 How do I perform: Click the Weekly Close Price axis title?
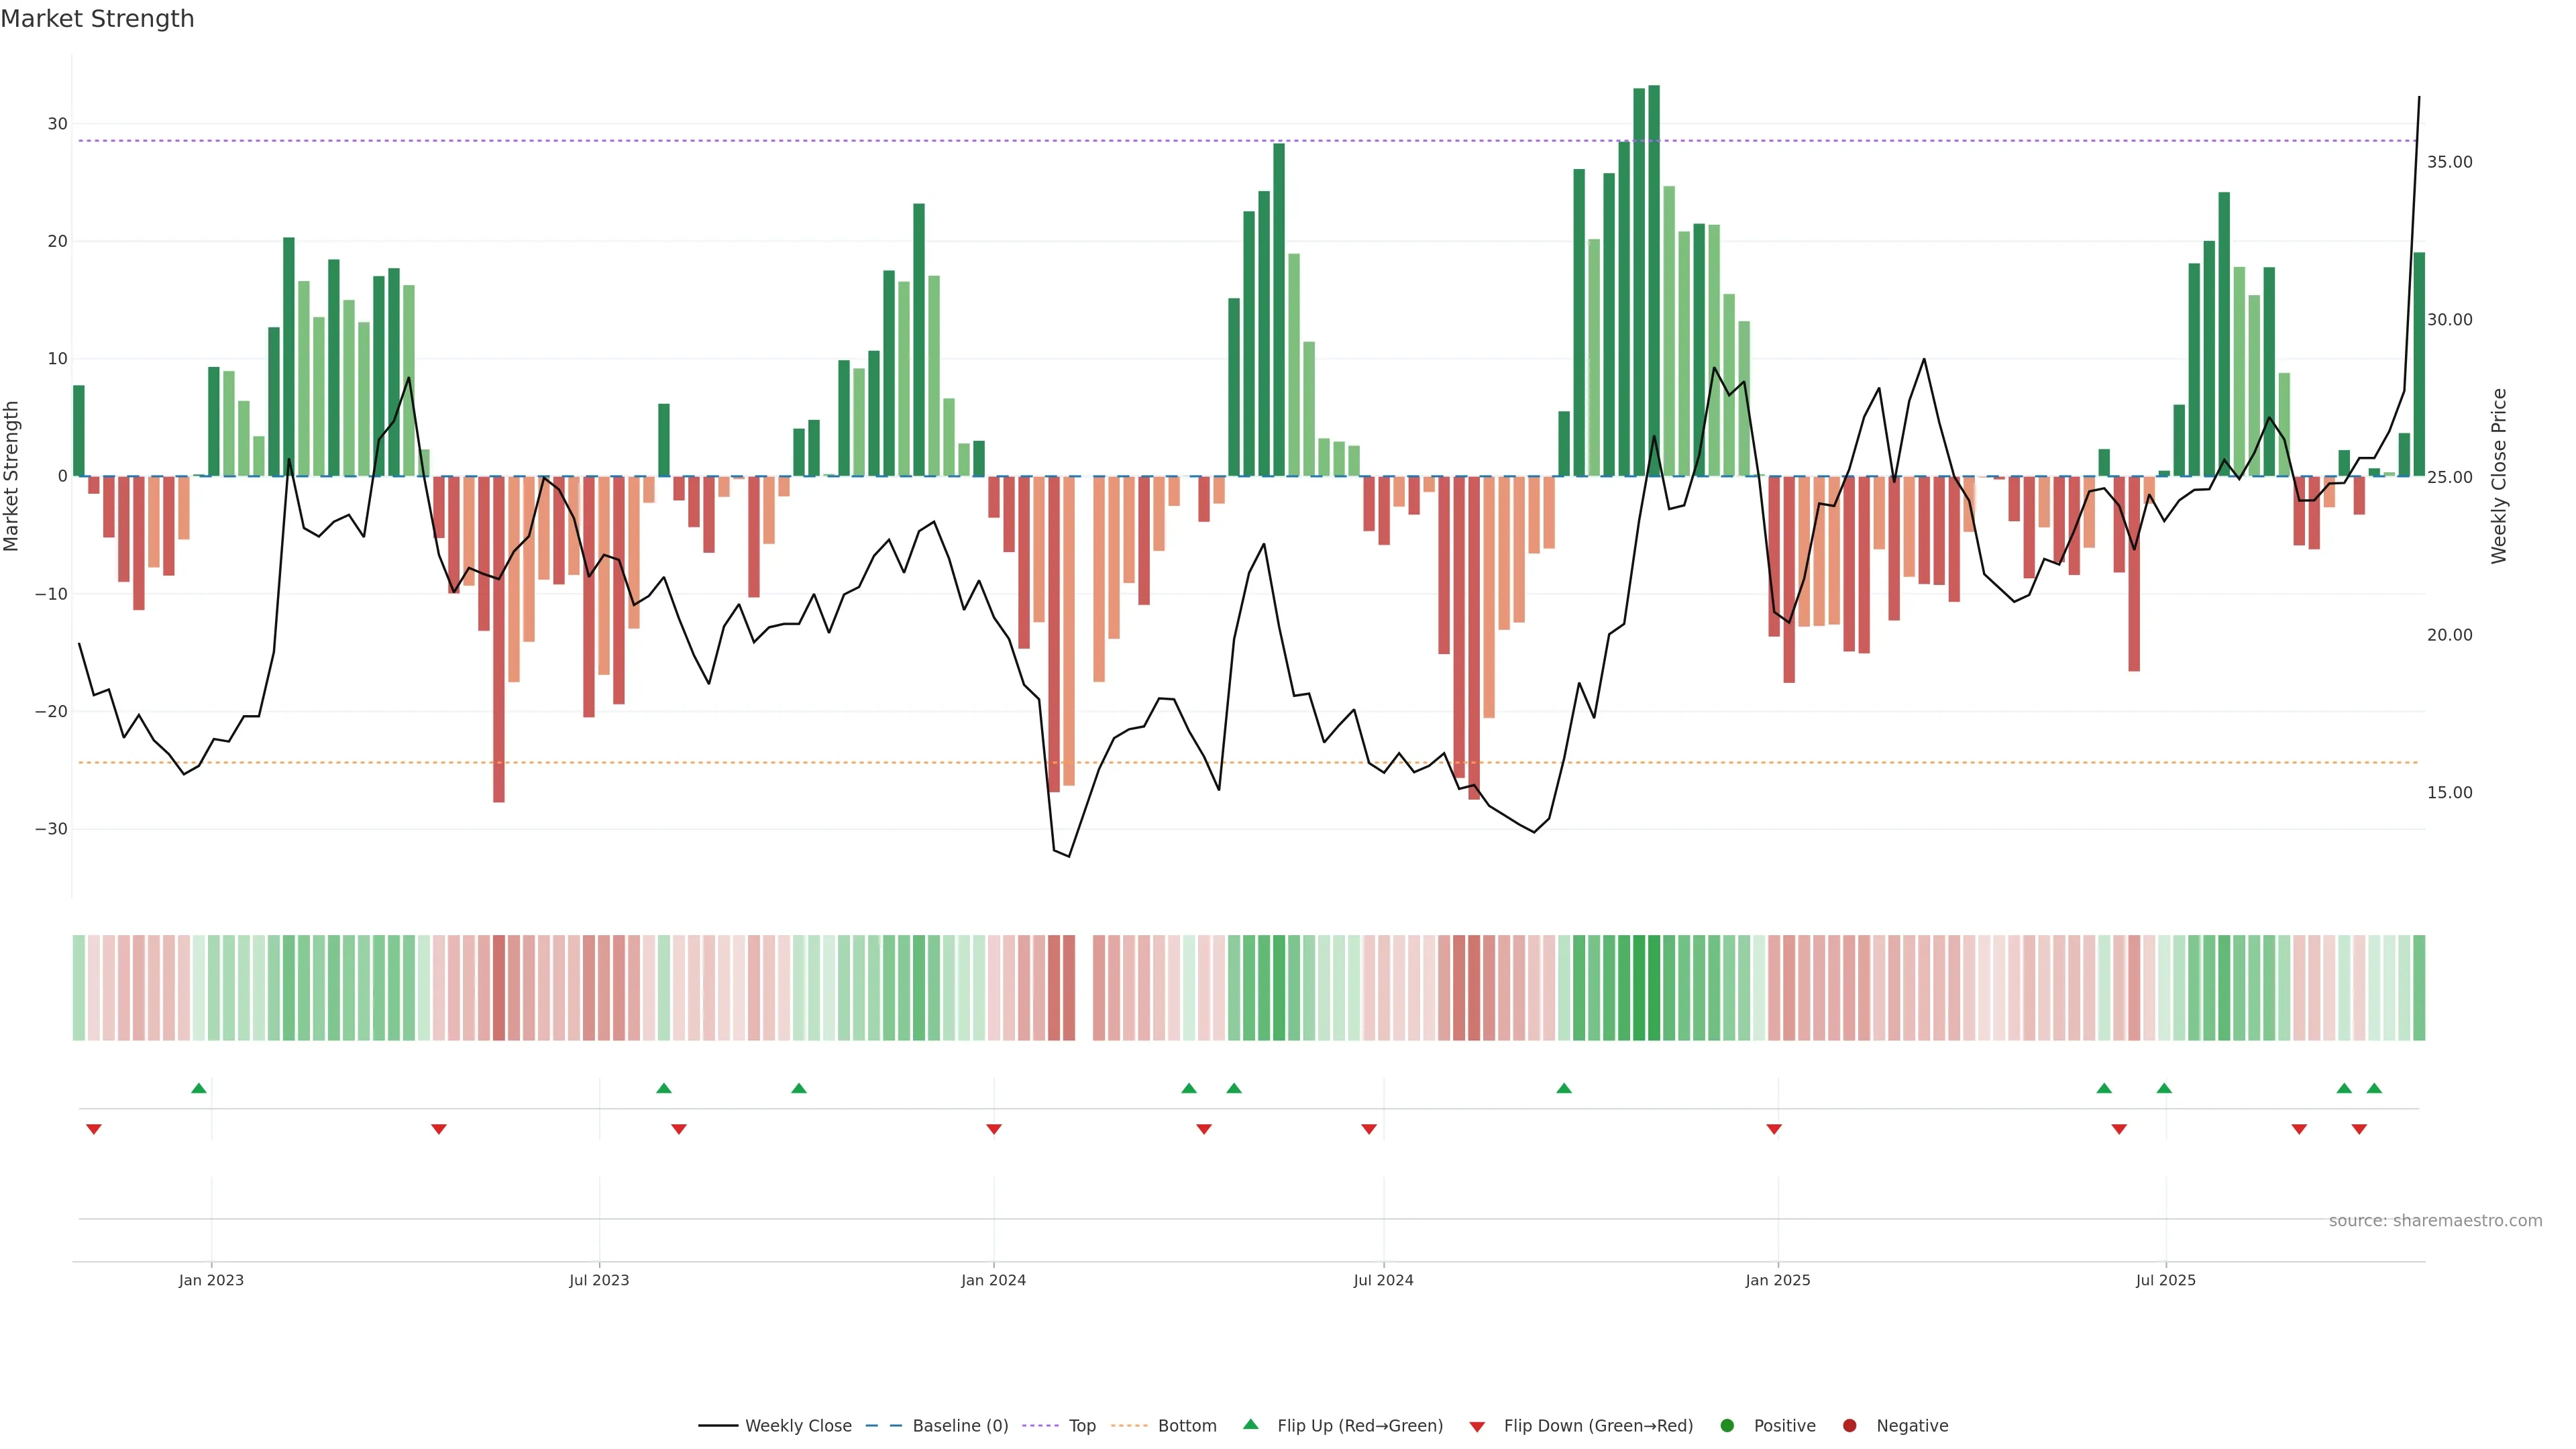[x=2499, y=476]
